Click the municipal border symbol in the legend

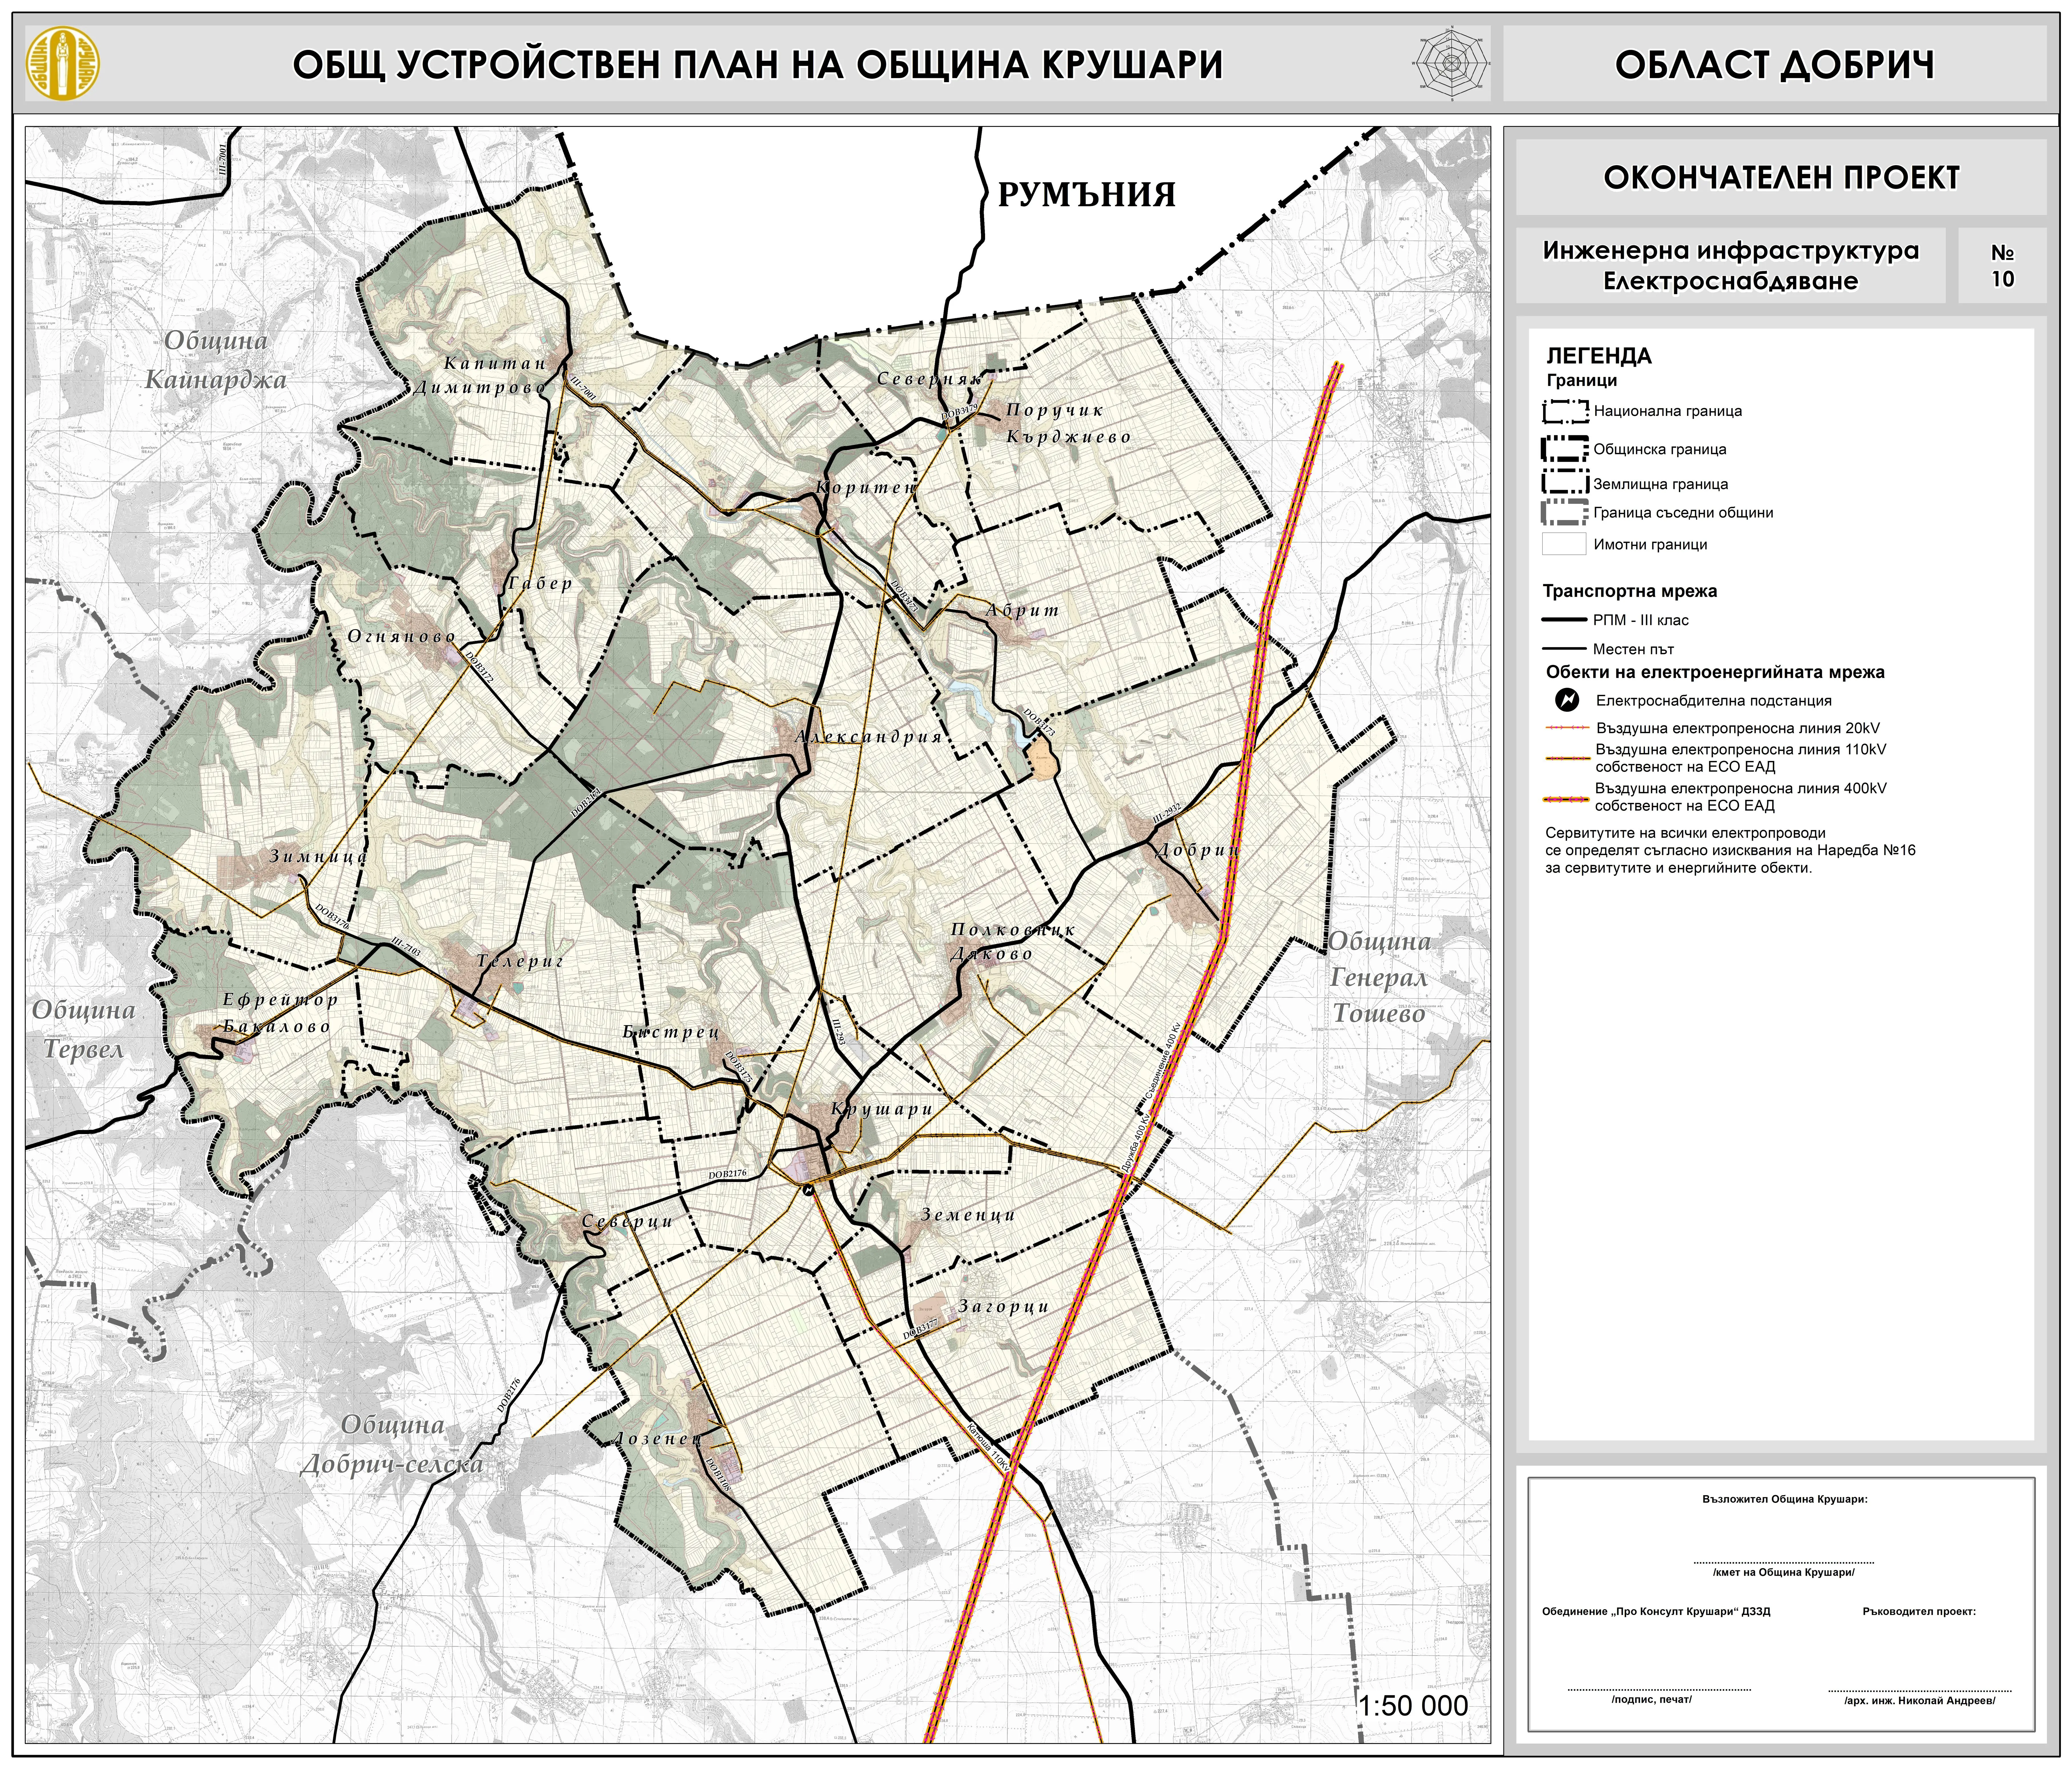click(1565, 449)
